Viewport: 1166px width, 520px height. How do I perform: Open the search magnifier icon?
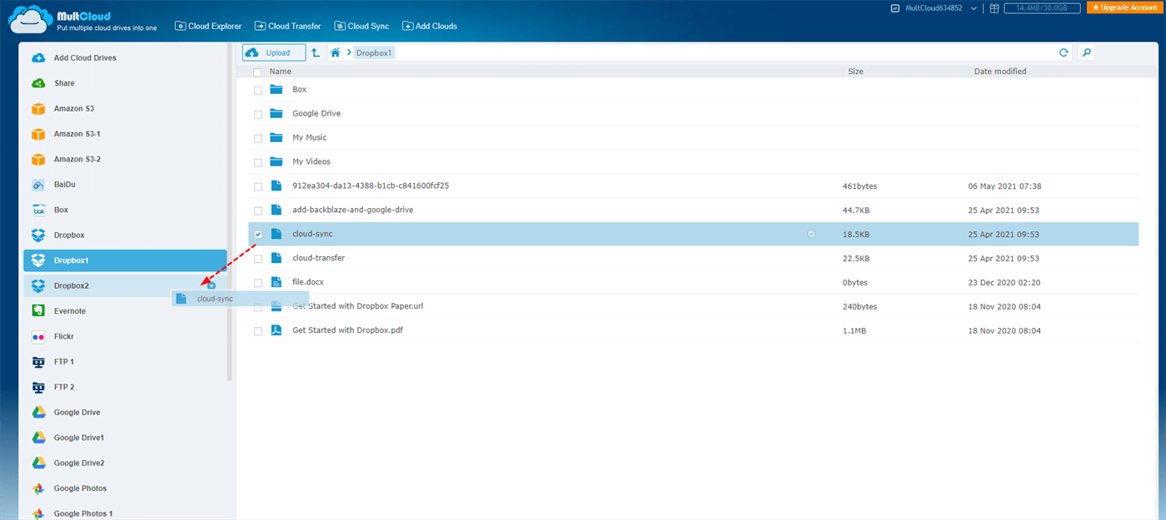coord(1086,52)
